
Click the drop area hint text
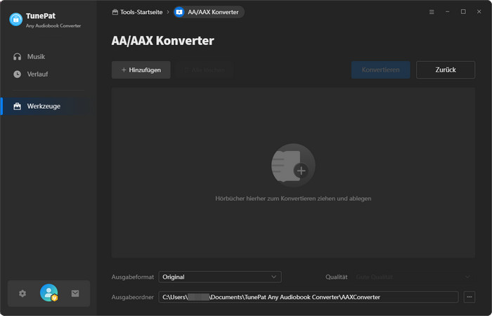pyautogui.click(x=293, y=199)
